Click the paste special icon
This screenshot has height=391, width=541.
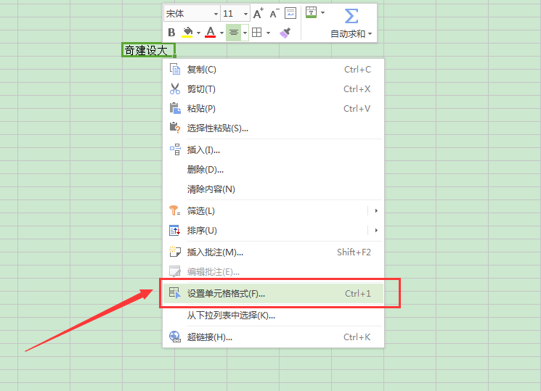click(175, 128)
